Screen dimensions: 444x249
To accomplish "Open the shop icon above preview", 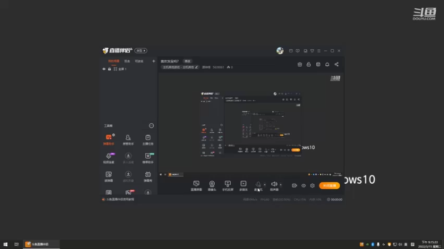I will [x=318, y=64].
